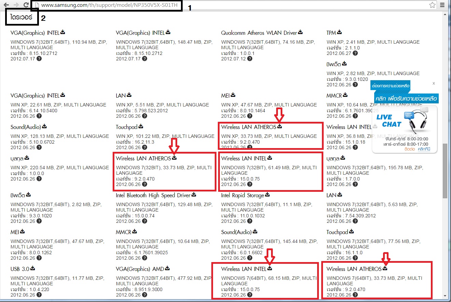Download VGA(Graphics) INTEL 148.47 MB driver icon
451x302 pixels.
pos(168,32)
